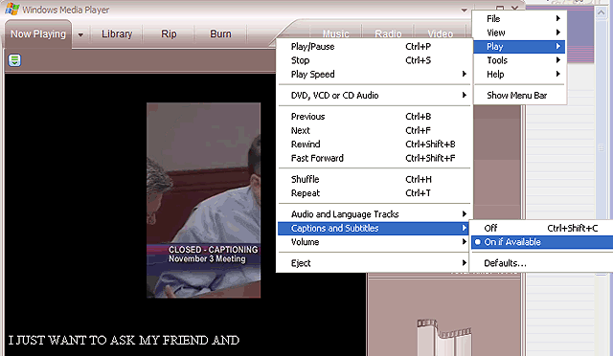Switch to the Now Playing tab
Viewport: 613px width, 356px height.
coord(38,34)
